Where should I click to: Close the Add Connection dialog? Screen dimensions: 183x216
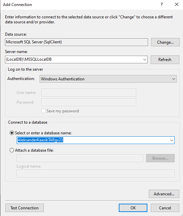point(177,5)
